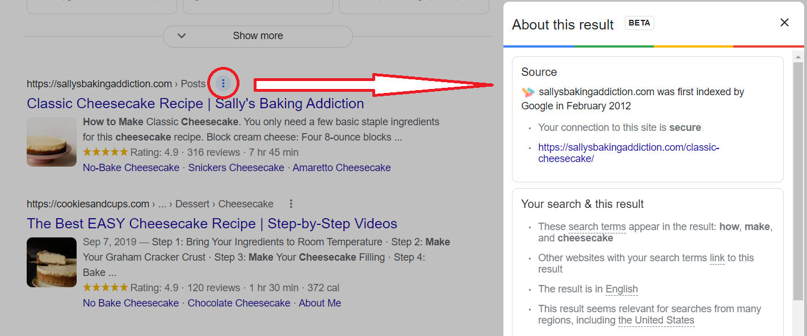Expand results with Show more chevron
Image resolution: width=807 pixels, height=336 pixels.
(182, 36)
